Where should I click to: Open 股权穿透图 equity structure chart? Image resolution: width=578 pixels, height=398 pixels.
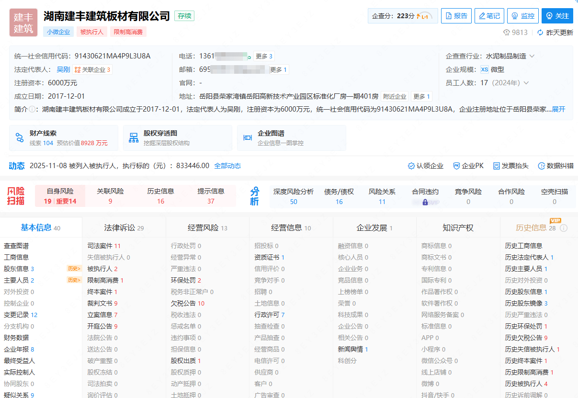[x=177, y=138]
